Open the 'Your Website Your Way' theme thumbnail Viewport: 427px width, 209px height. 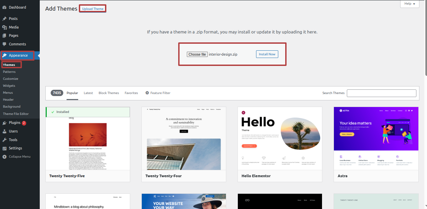tap(184, 201)
